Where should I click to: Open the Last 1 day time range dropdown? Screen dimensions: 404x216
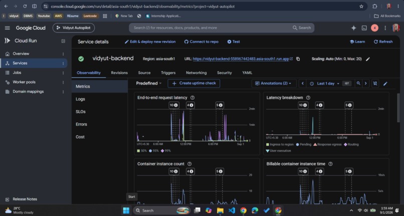click(x=325, y=83)
